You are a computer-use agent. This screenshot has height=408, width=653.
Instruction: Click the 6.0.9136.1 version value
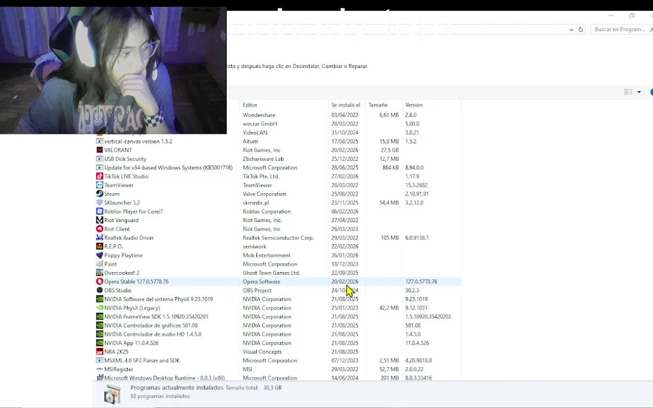417,237
